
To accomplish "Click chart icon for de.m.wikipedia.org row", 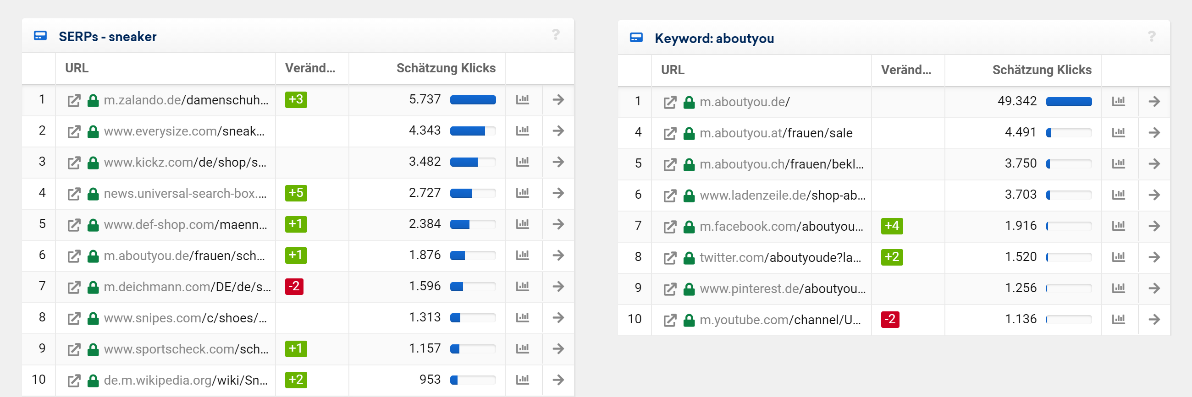I will (523, 380).
